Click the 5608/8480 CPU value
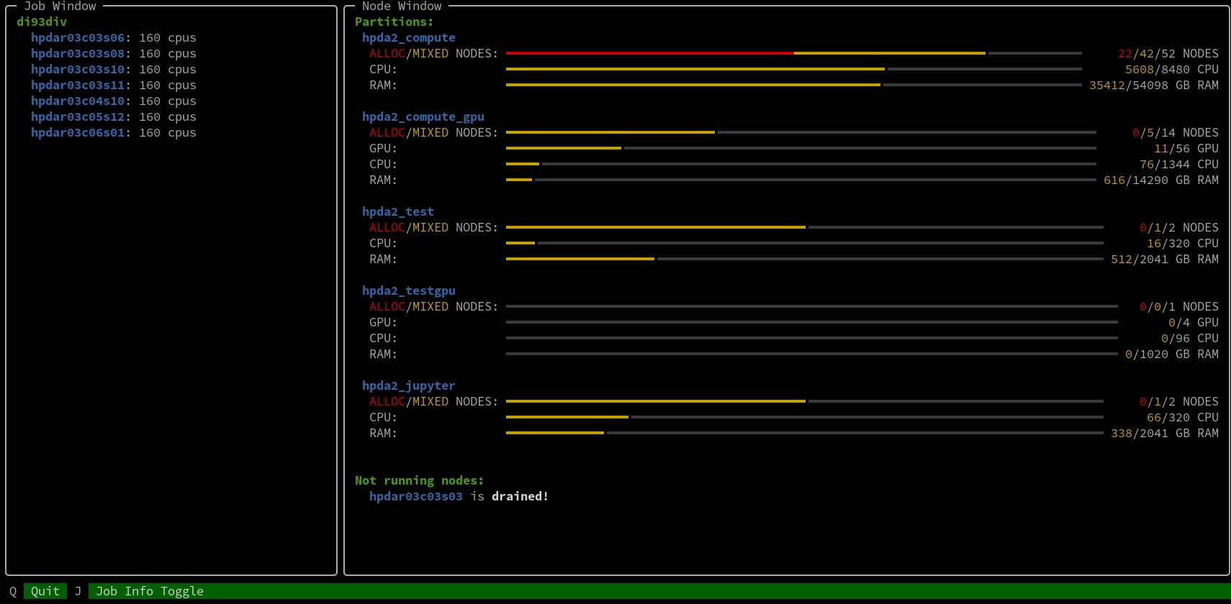 point(1172,69)
